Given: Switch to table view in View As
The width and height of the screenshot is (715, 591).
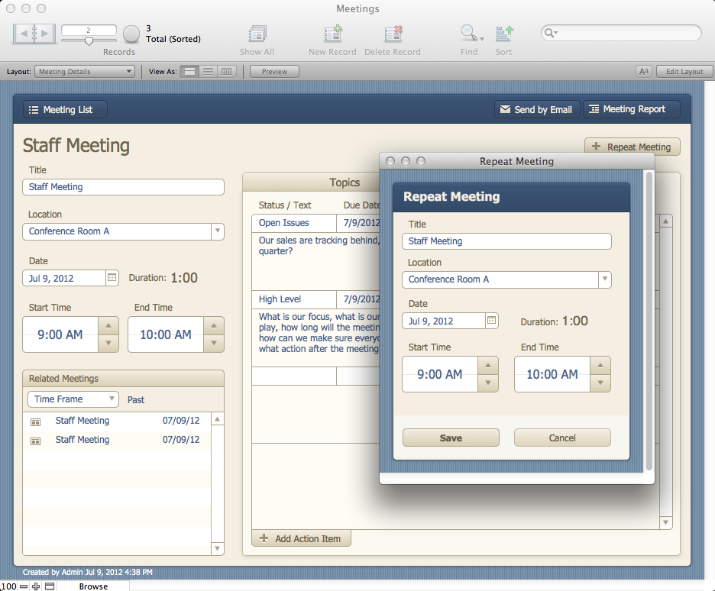Looking at the screenshot, I should pos(225,71).
